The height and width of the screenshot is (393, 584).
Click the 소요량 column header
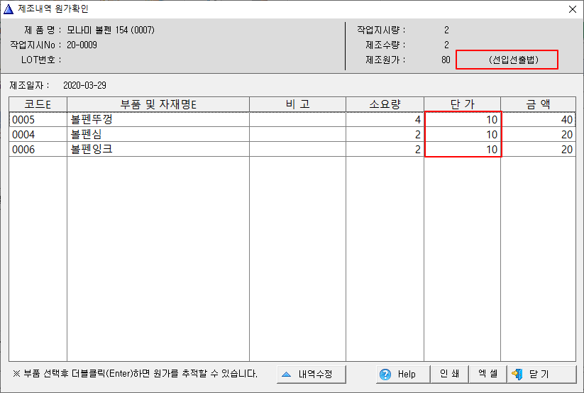385,104
